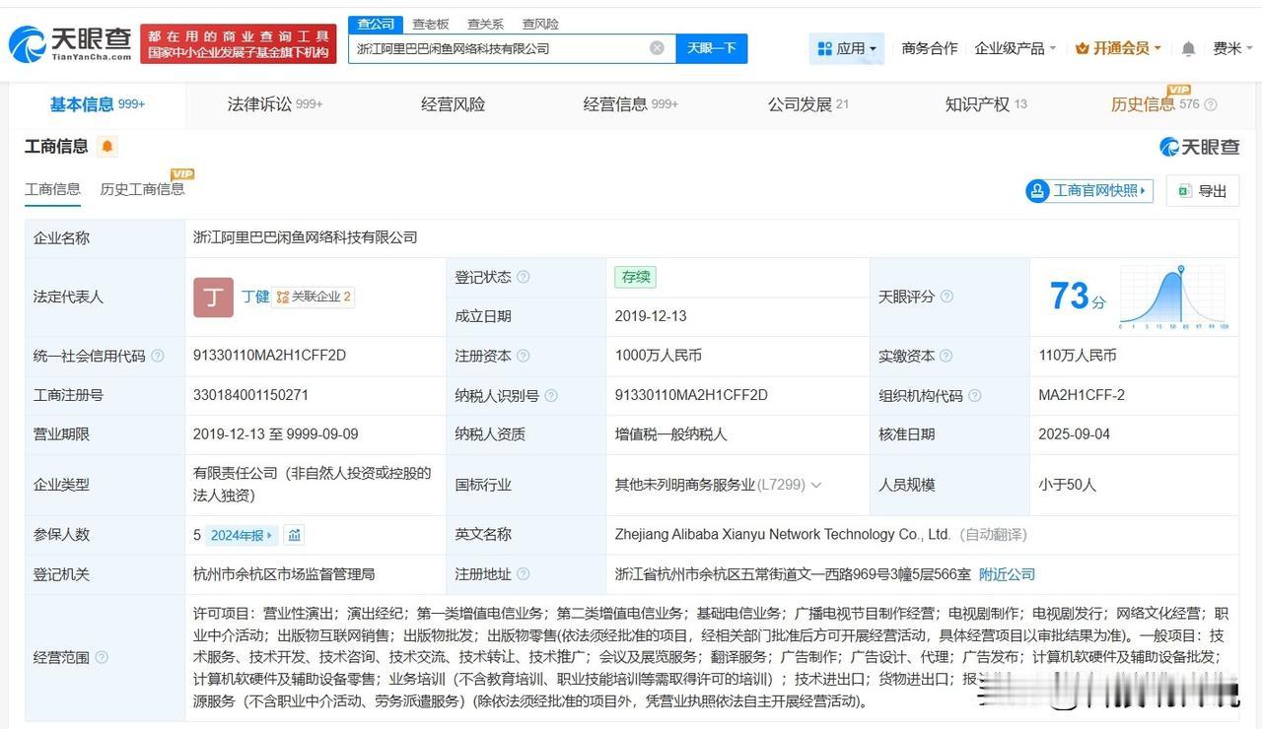Open the 商务合作 link
This screenshot has height=729, width=1262.
(x=930, y=48)
